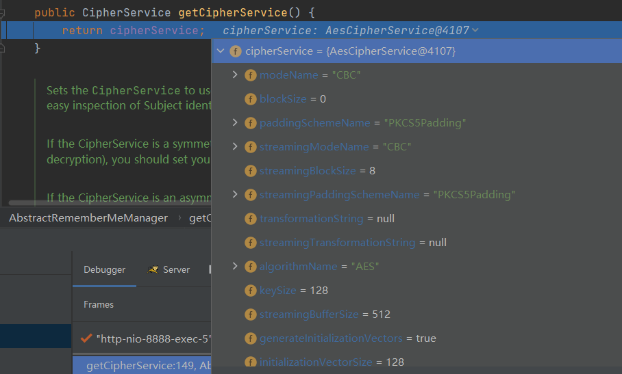Click the field icon beside generateInitializationVectors
The height and width of the screenshot is (374, 622).
point(251,338)
